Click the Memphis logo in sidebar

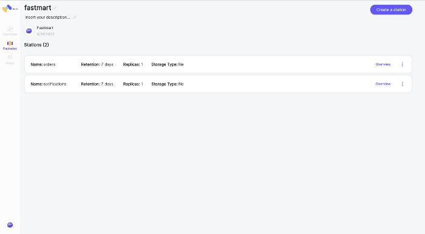[10, 8]
